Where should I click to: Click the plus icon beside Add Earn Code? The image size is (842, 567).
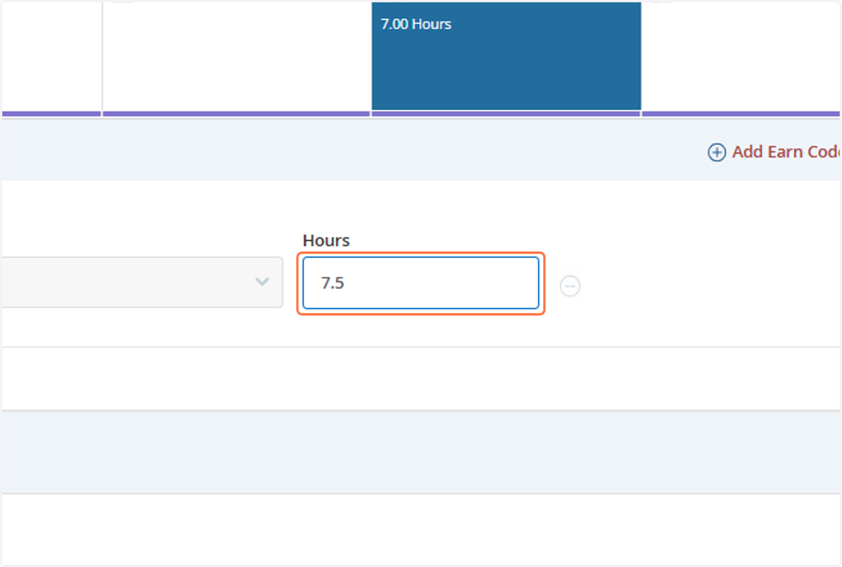click(x=716, y=152)
